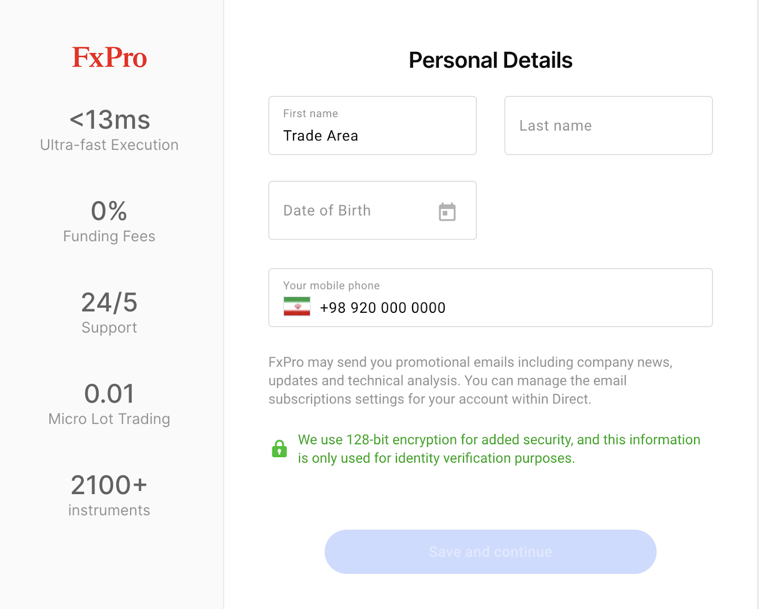The image size is (759, 609).
Task: Click the Iran flag country selector
Action: click(x=297, y=307)
